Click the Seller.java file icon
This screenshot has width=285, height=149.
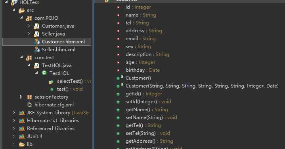pyautogui.click(x=36, y=34)
